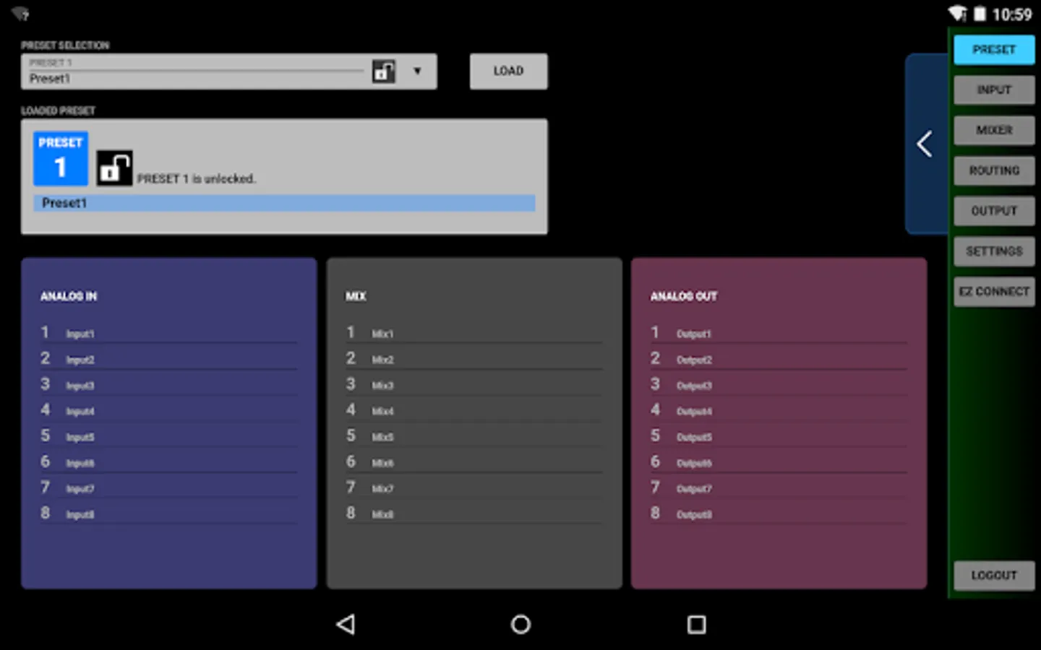Switch to the INPUT tab
This screenshot has height=650, width=1041.
coord(994,90)
